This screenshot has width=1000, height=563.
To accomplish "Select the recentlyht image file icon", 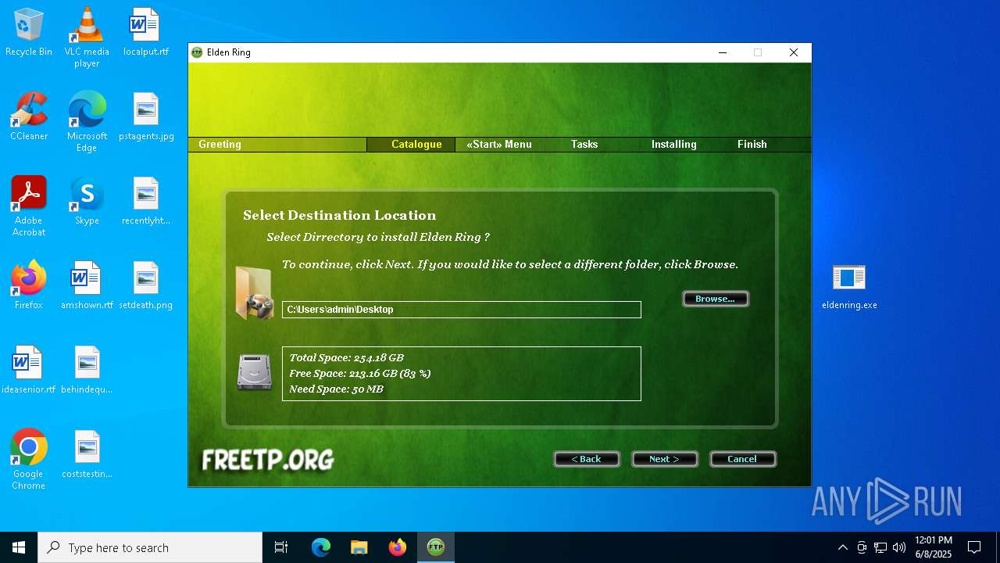I will coord(146,201).
